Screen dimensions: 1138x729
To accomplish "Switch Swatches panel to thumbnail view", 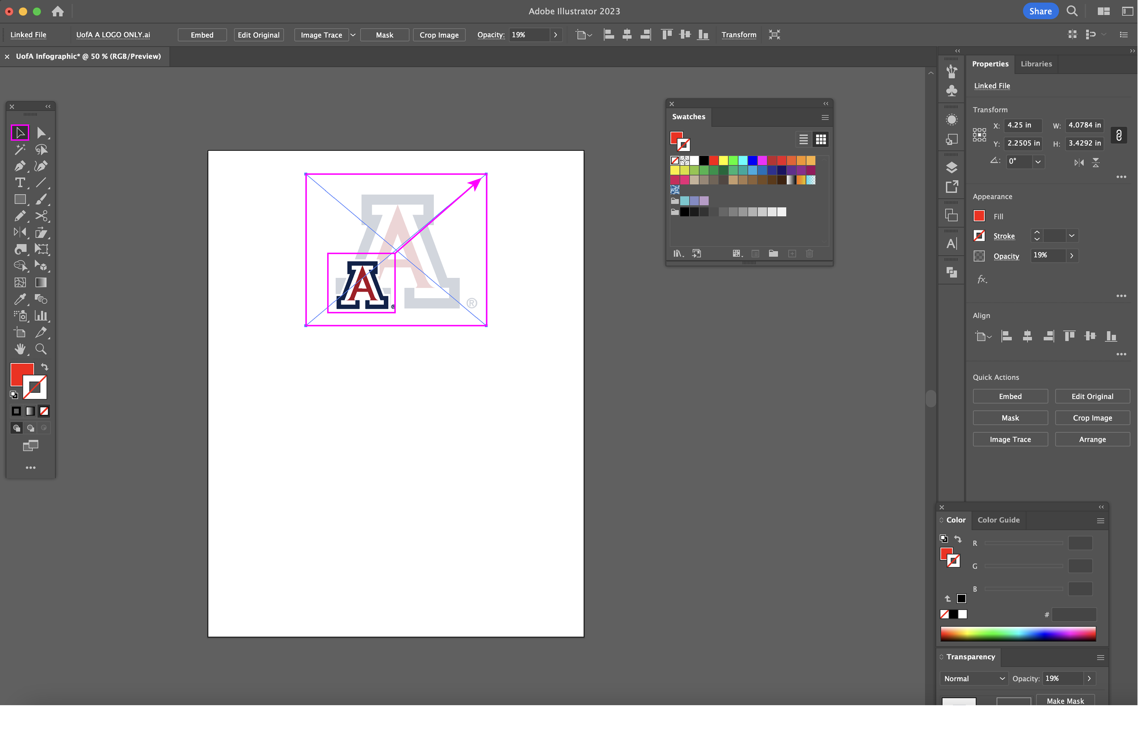I will tap(820, 140).
